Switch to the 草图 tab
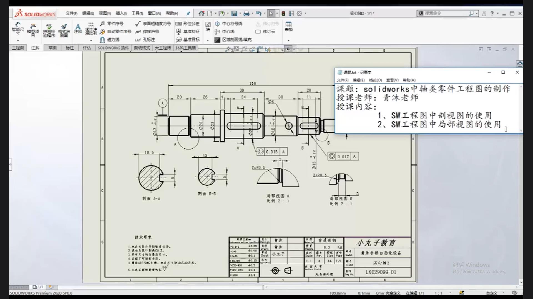 pos(52,48)
